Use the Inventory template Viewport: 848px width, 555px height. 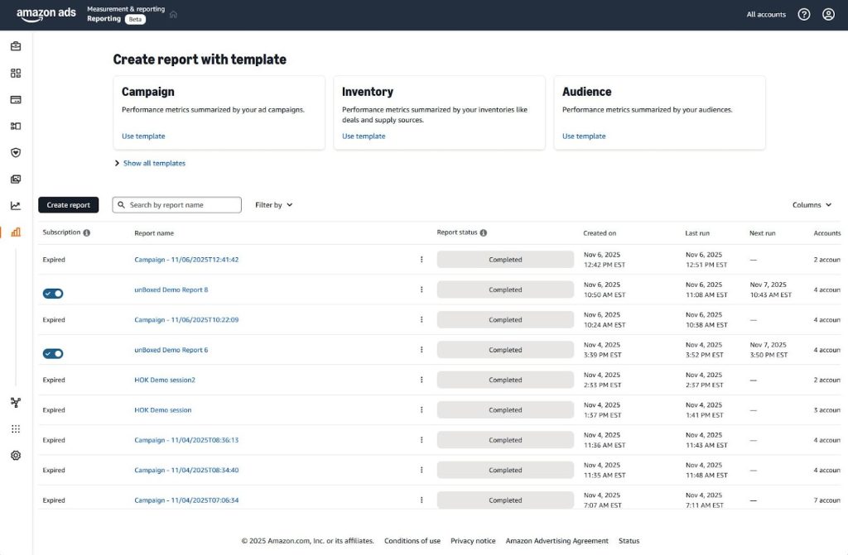pyautogui.click(x=364, y=136)
